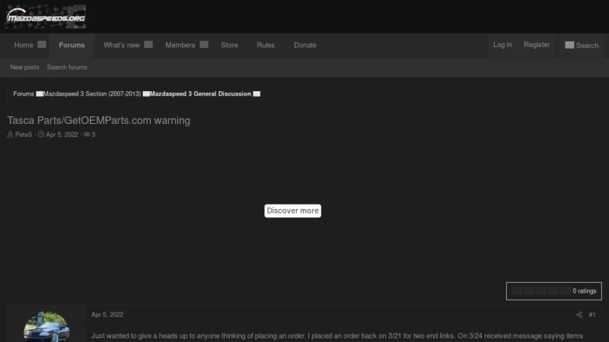Open Search forums link

coord(67,67)
